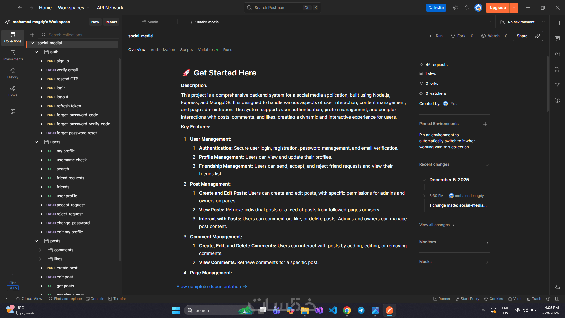
Task: Expand the likes folder
Action: 40,259
